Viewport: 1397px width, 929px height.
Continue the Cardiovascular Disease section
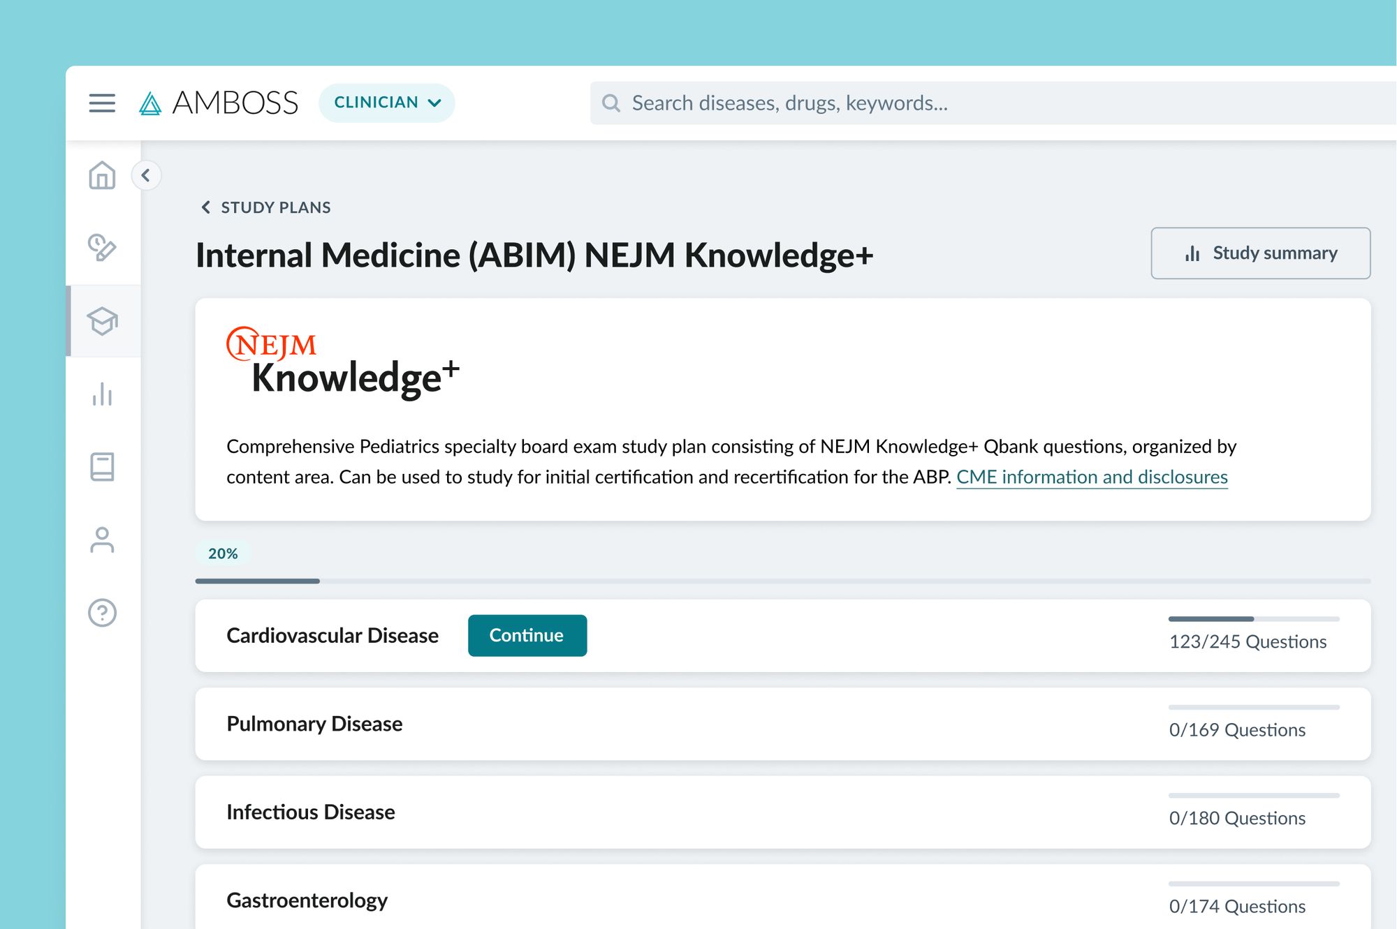click(527, 635)
